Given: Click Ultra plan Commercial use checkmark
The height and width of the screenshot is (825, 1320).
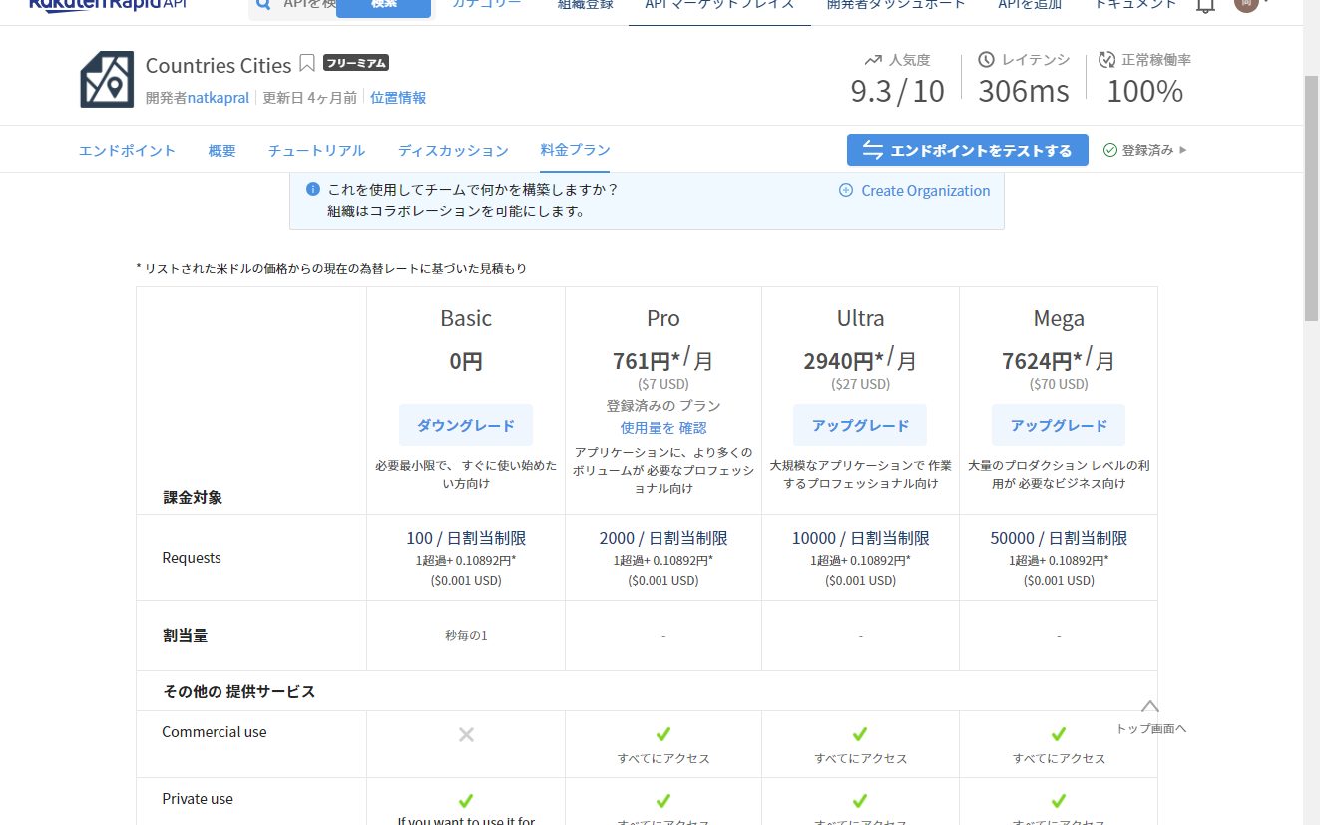Looking at the screenshot, I should tap(860, 735).
